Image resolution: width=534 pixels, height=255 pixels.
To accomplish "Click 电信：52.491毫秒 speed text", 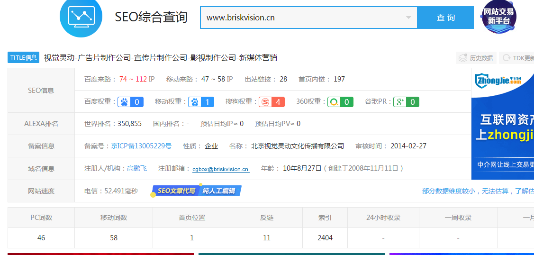I will [x=111, y=191].
